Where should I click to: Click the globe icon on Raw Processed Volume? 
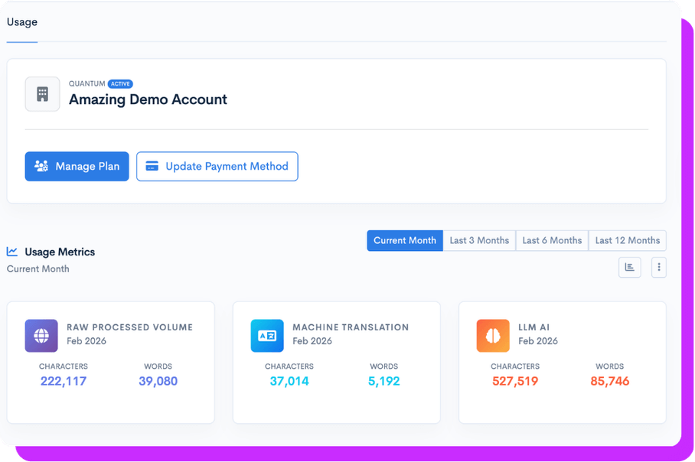(40, 335)
